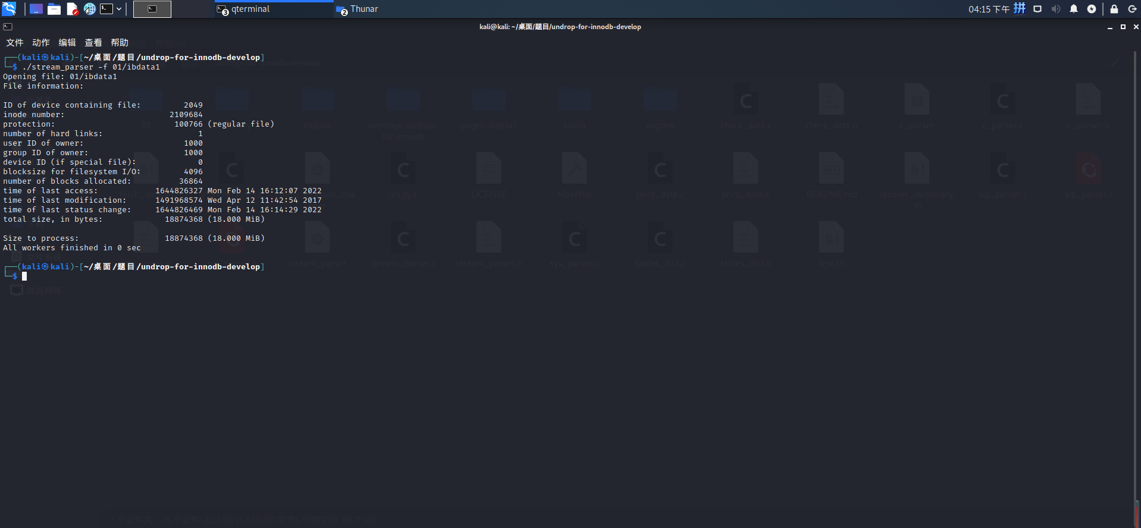Click the terminal window title bar icon

click(x=8, y=27)
